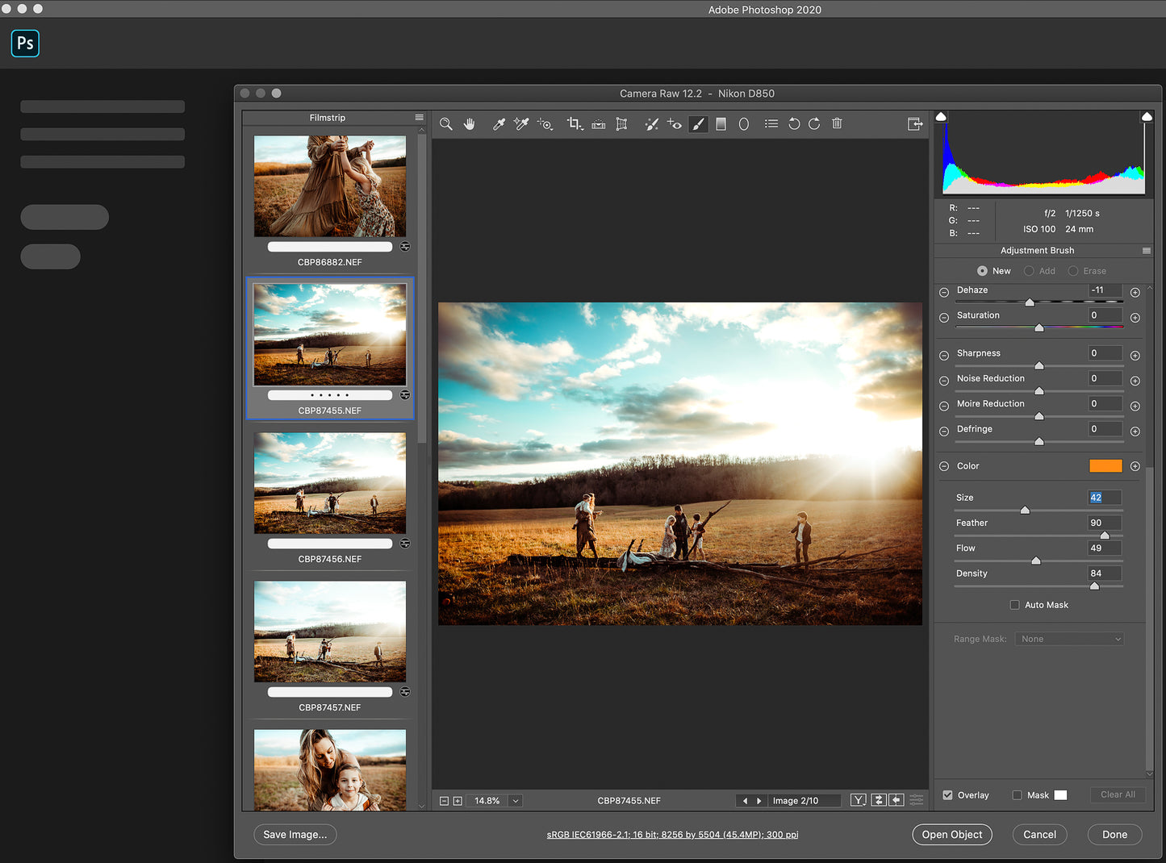Select the Graduated Filter tool
Viewport: 1166px width, 863px height.
(721, 123)
